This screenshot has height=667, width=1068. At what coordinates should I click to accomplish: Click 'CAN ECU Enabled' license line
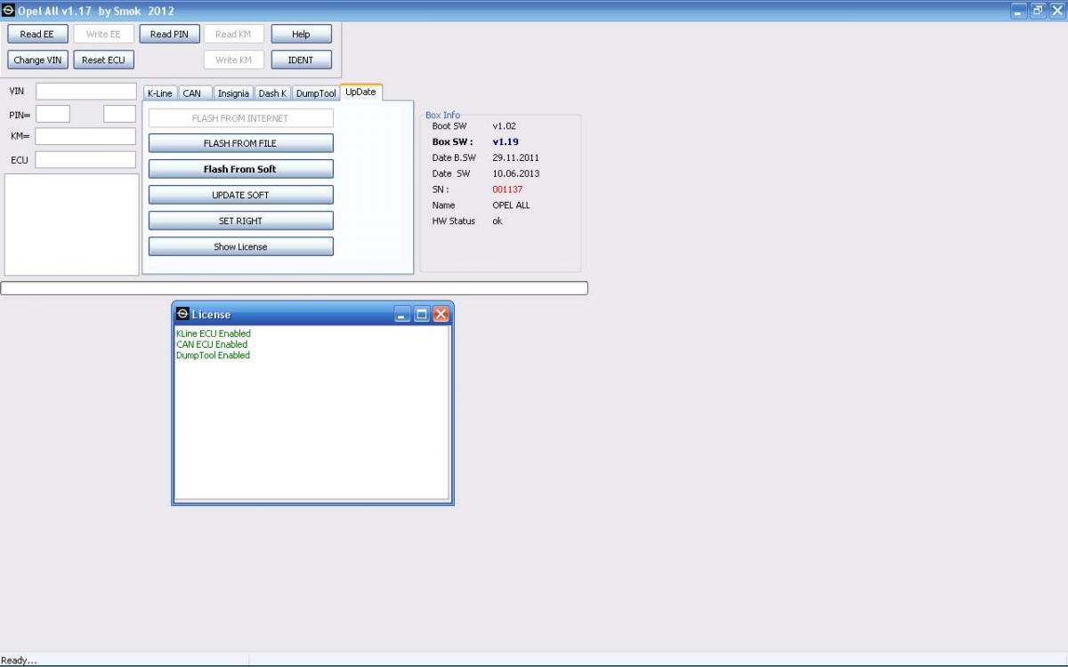212,344
